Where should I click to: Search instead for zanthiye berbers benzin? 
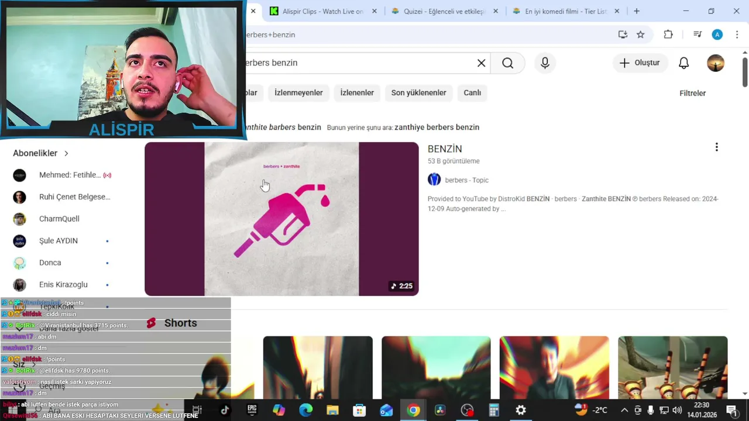tap(437, 127)
